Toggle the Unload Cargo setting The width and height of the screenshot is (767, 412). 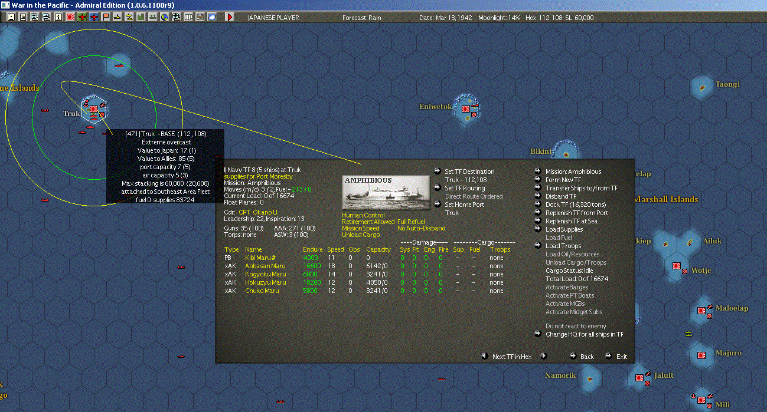pyautogui.click(x=361, y=235)
